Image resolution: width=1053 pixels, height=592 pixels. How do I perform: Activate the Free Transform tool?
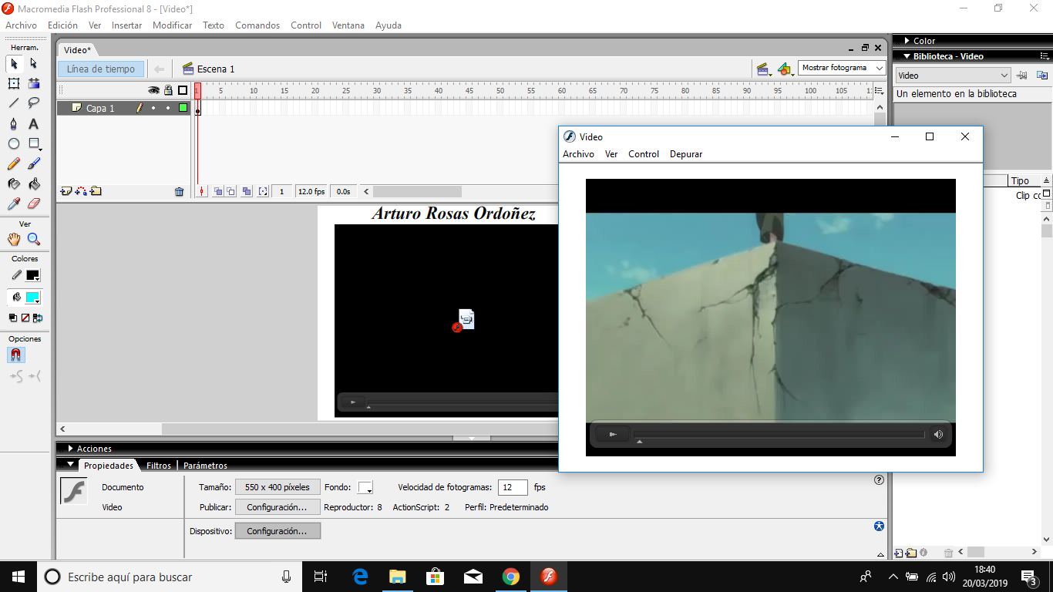[x=12, y=84]
